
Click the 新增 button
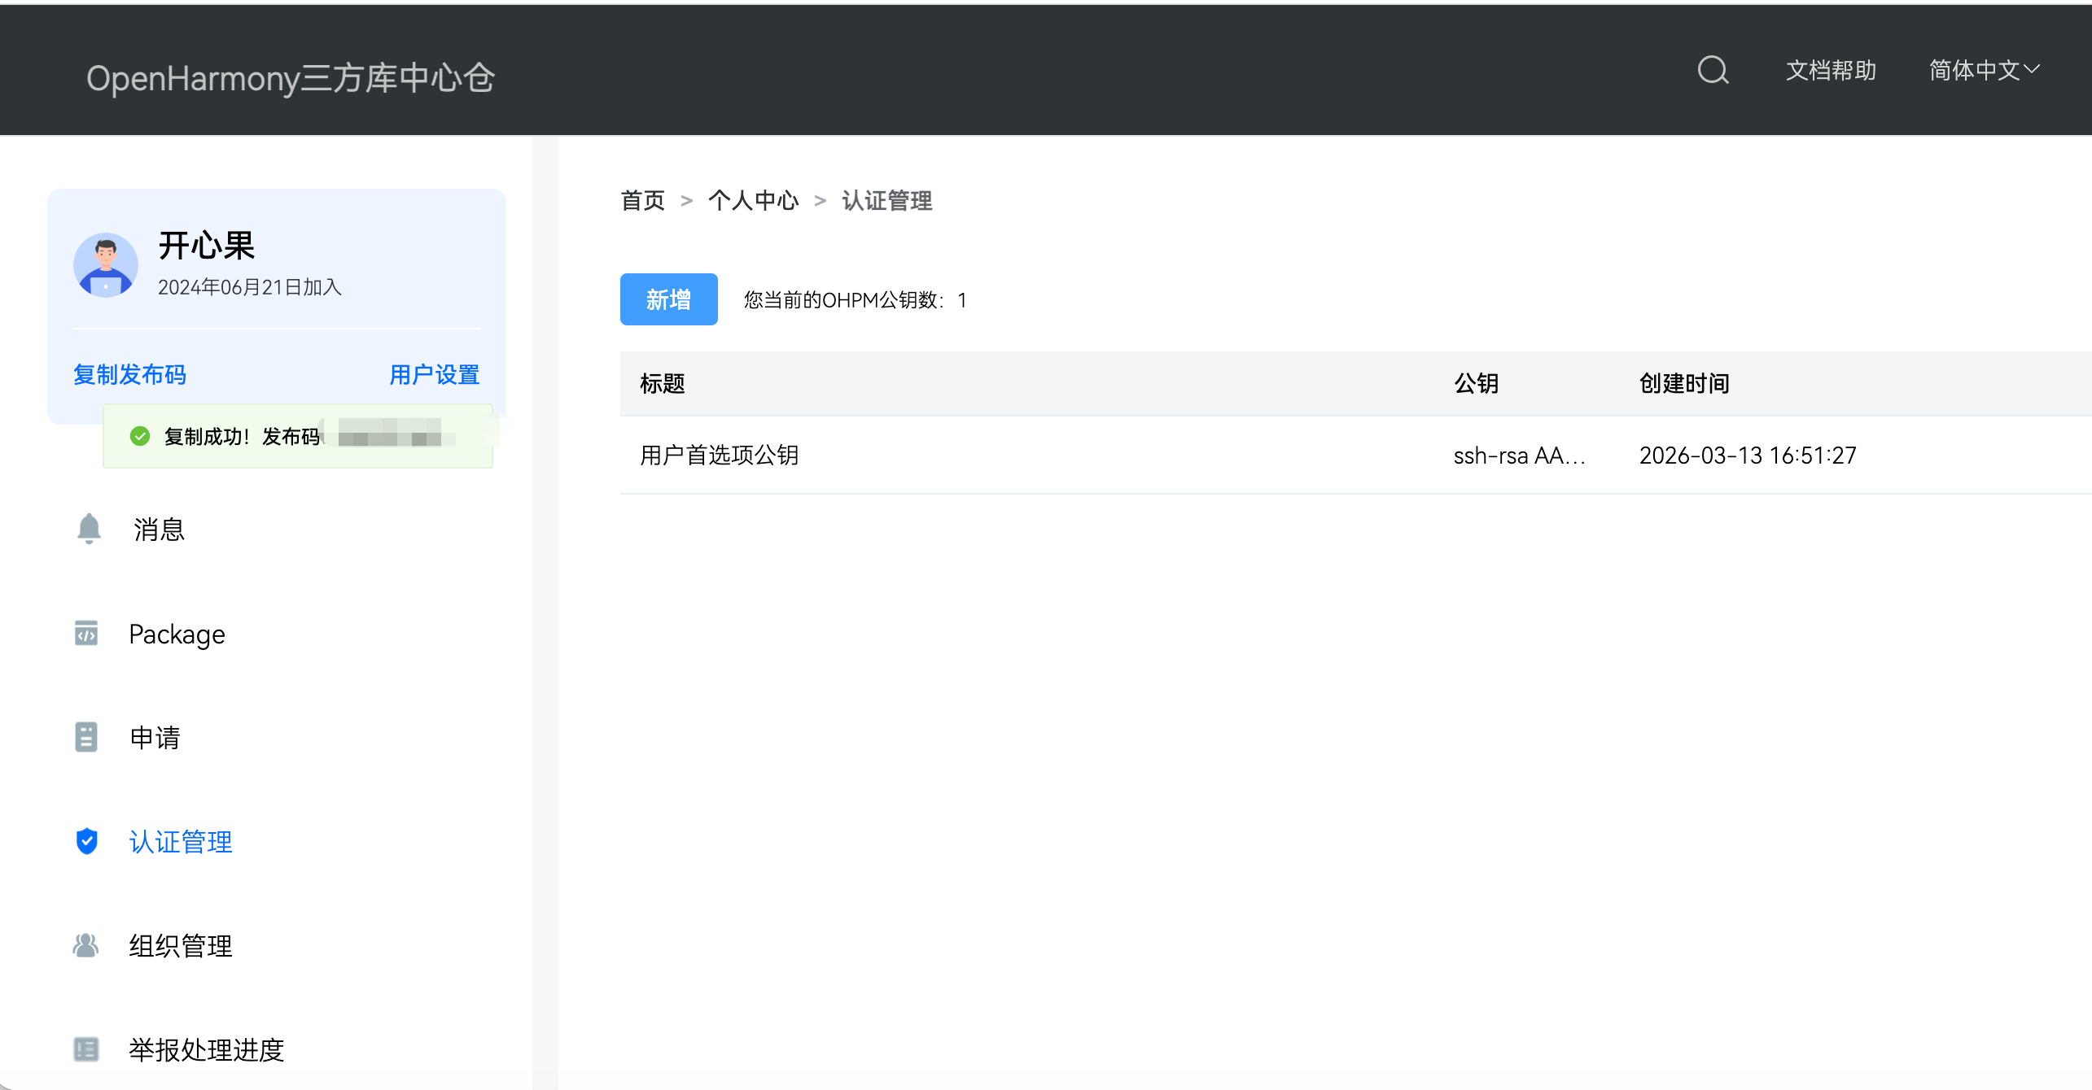click(669, 299)
